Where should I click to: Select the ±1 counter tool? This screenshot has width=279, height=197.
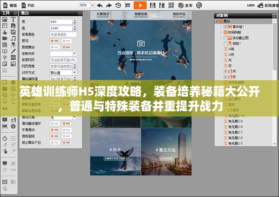(13, 120)
